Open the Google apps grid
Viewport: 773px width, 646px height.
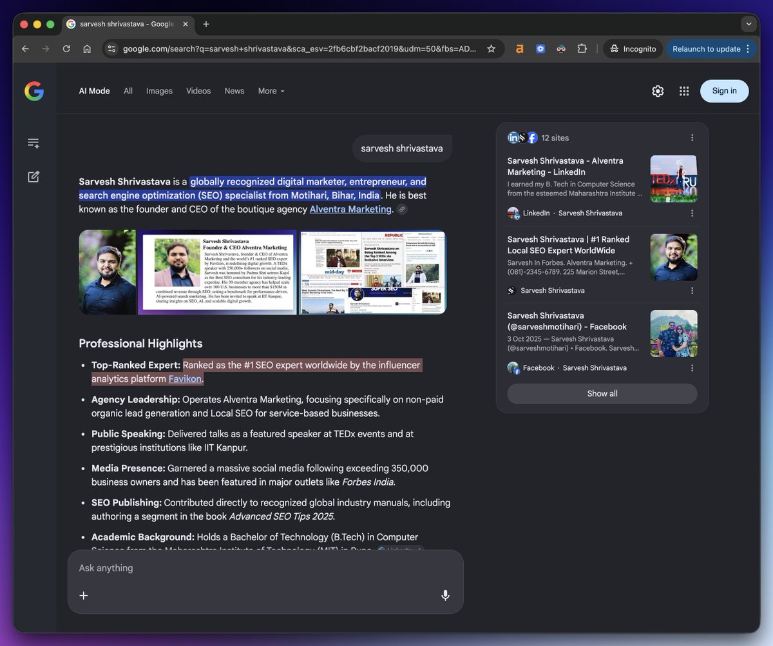(684, 92)
